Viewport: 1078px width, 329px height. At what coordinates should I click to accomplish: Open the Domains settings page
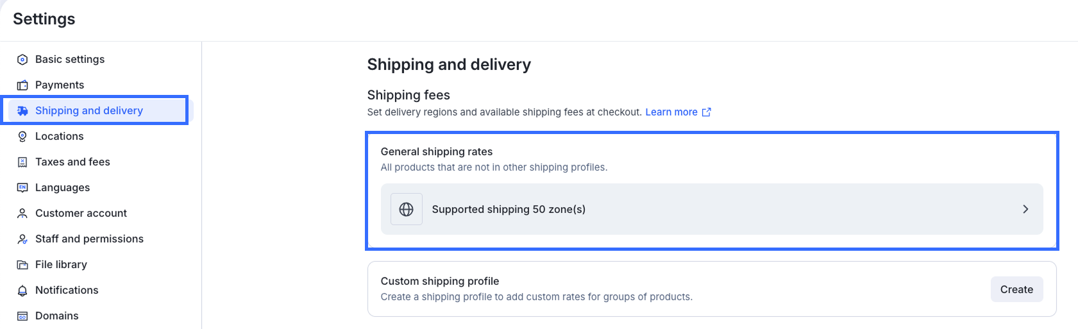[56, 316]
